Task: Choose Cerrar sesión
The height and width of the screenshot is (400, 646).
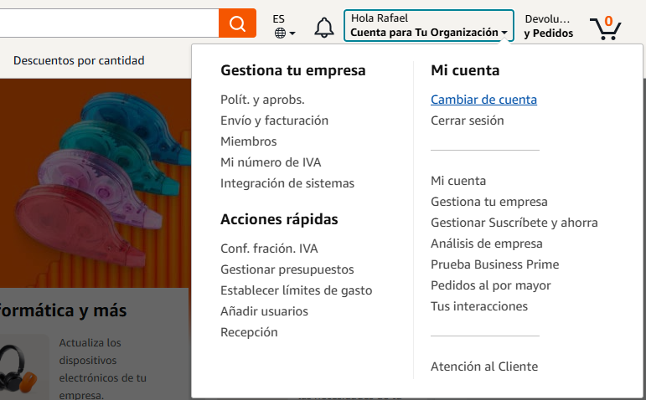Action: click(468, 121)
